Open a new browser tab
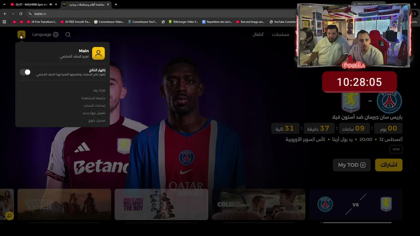Viewport: 420px width, 236px height. pos(116,4)
